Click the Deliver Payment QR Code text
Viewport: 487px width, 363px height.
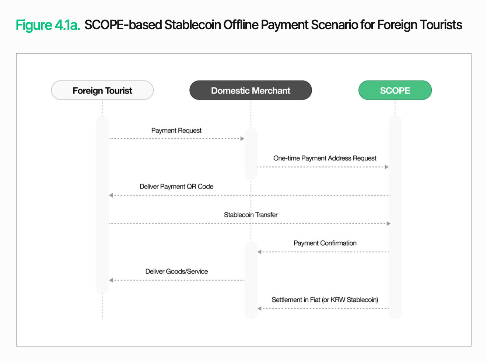[x=176, y=187]
